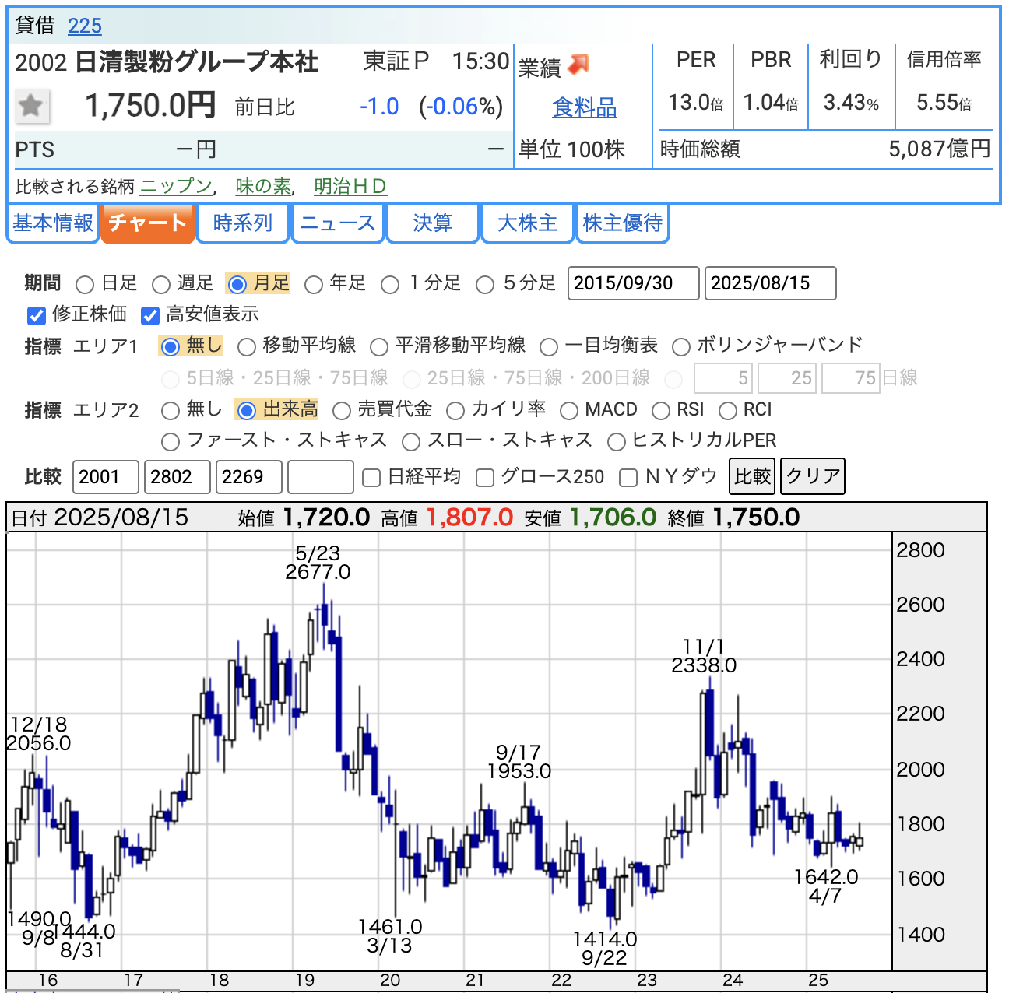Open compared stock ニップン
The height and width of the screenshot is (993, 1009).
pyautogui.click(x=176, y=187)
